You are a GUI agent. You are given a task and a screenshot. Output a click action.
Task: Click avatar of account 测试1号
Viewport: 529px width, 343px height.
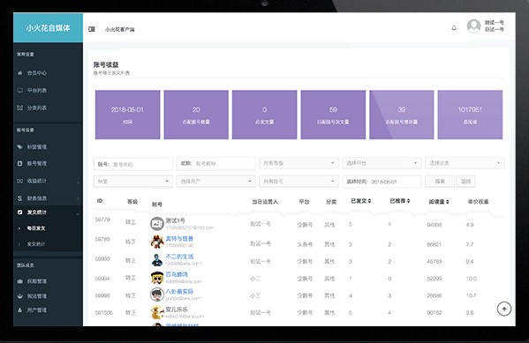157,224
